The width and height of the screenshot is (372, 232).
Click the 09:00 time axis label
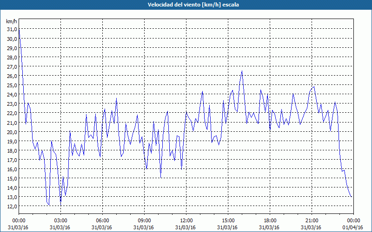tap(144, 221)
